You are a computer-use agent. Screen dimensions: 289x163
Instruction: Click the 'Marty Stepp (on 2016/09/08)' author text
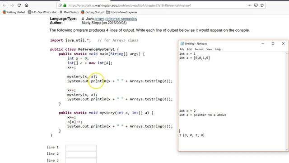(104, 23)
